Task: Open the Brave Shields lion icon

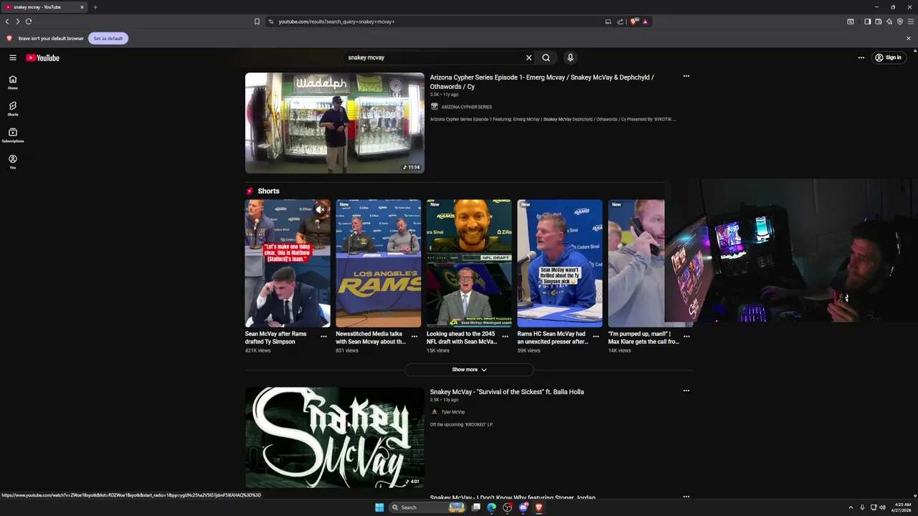Action: click(634, 21)
